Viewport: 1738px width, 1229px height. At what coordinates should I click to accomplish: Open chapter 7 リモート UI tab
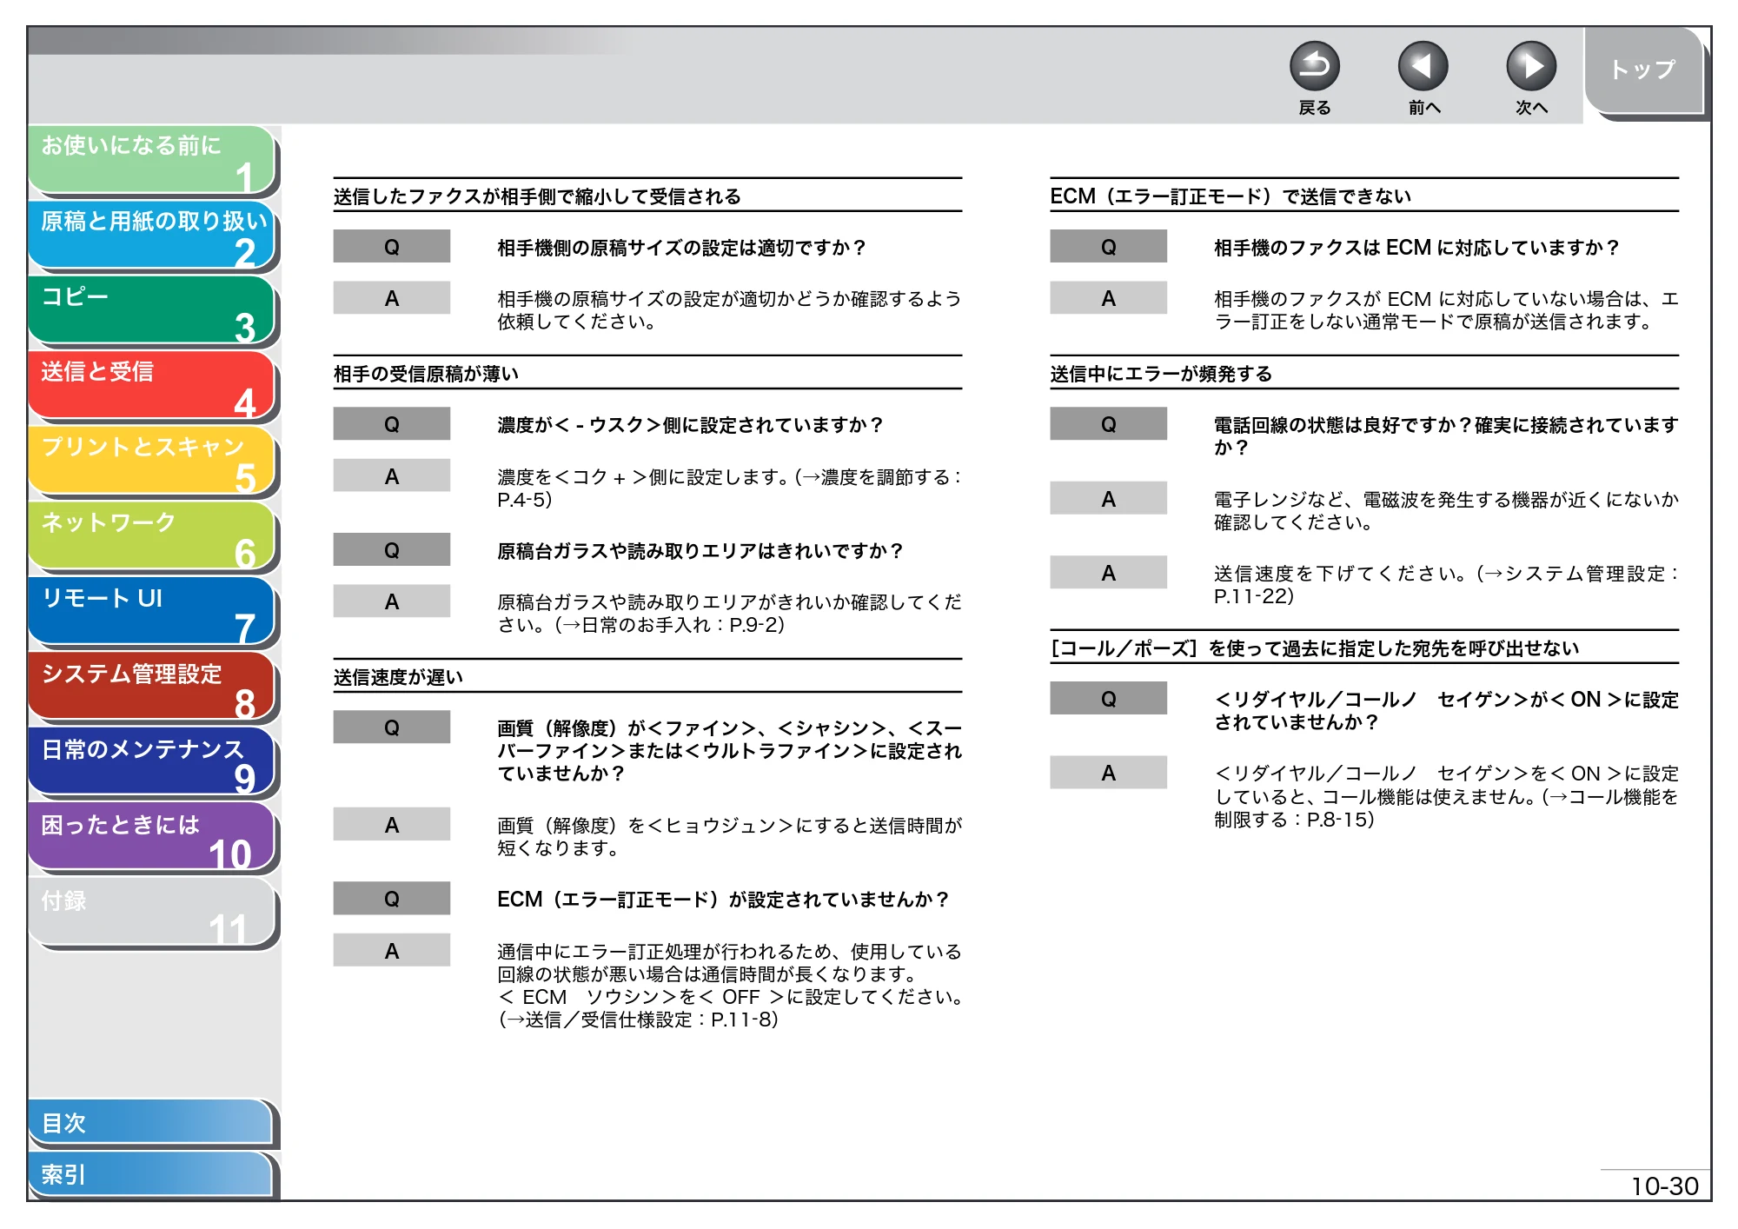click(x=152, y=613)
